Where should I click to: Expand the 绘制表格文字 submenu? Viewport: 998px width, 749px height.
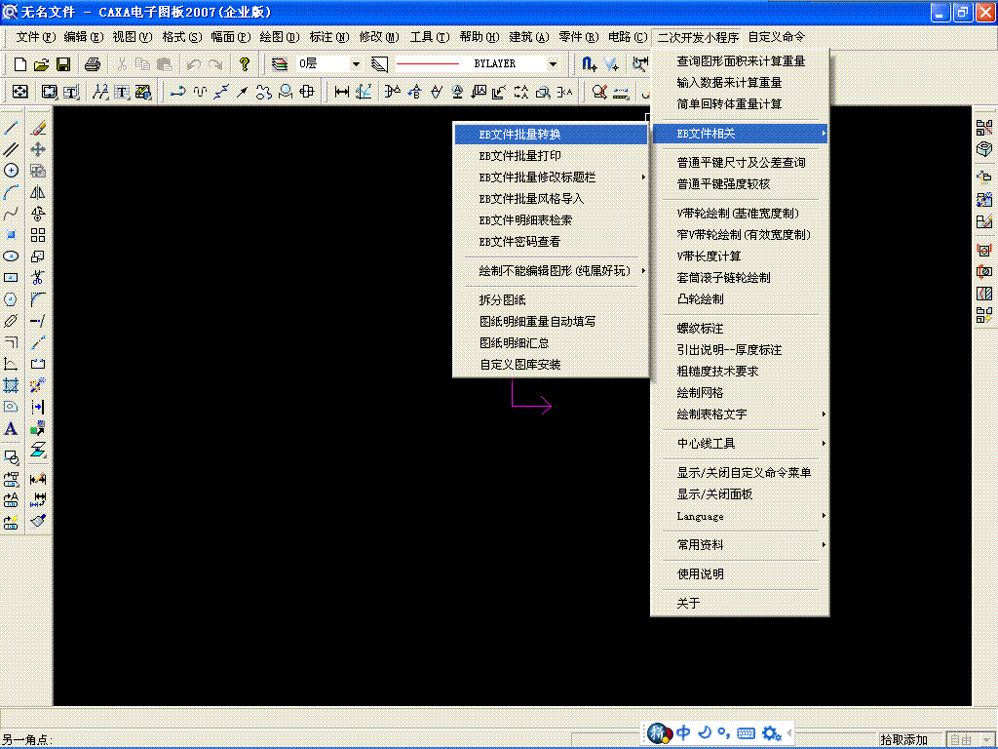[x=741, y=414]
